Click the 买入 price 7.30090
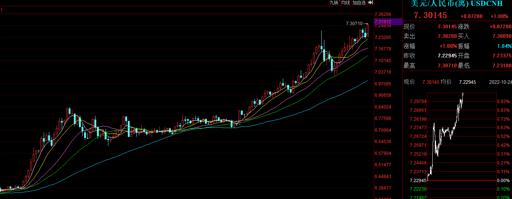 [502, 36]
